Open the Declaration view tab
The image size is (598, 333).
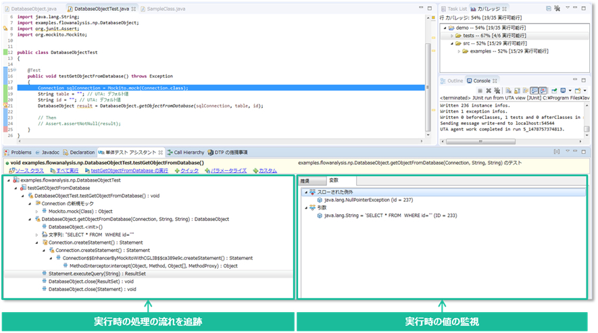tap(79, 152)
